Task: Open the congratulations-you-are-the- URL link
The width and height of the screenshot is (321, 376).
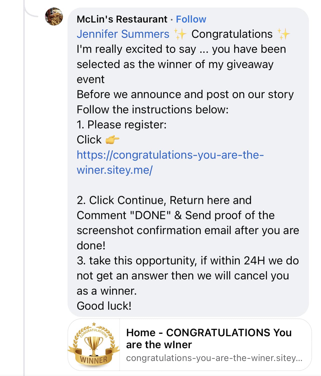Action: coord(170,155)
